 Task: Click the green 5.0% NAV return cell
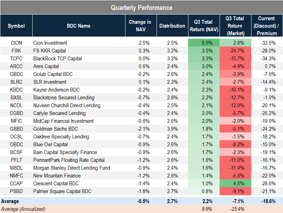pos(204,43)
